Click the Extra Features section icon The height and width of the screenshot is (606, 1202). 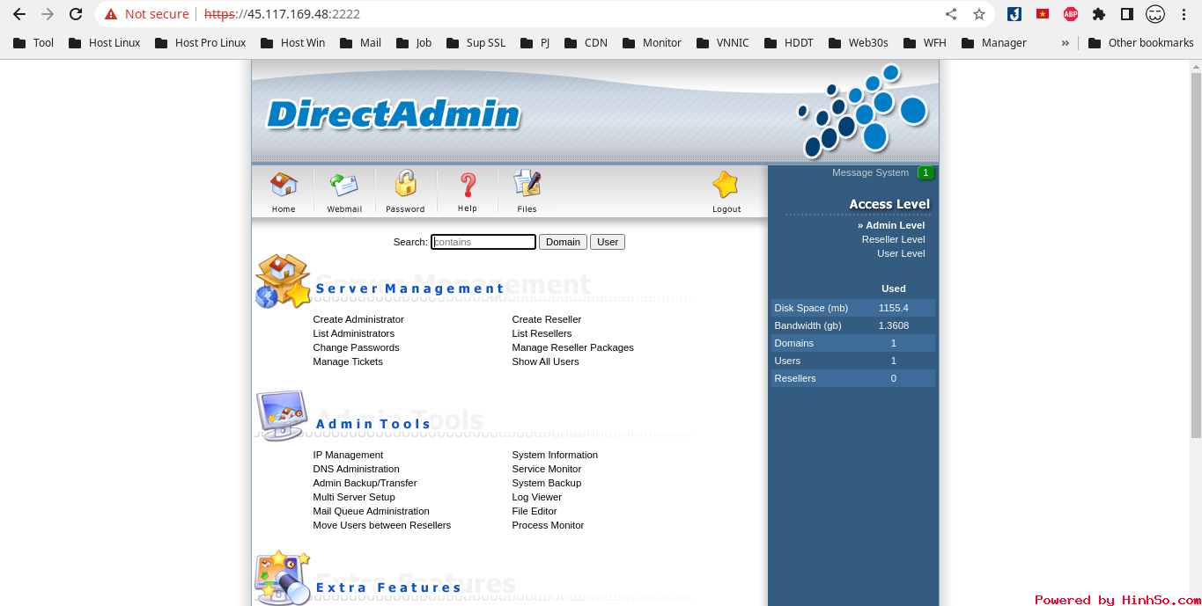[x=283, y=578]
